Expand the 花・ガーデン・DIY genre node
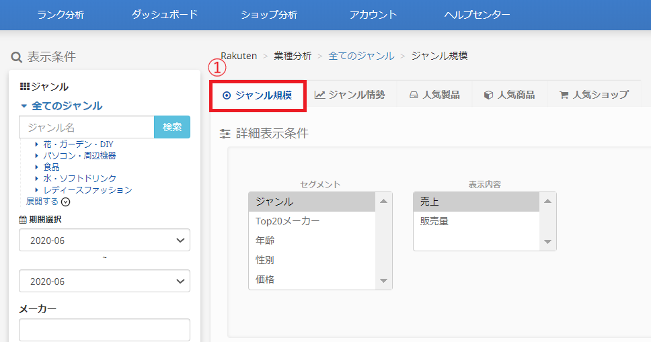Image resolution: width=651 pixels, height=342 pixels. 37,144
